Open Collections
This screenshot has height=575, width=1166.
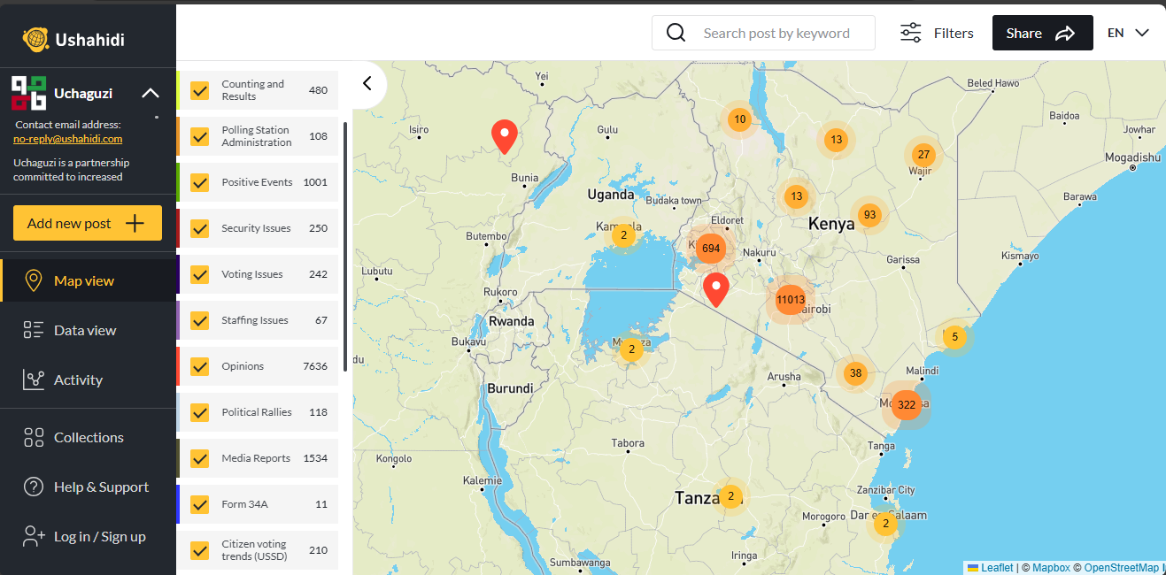[89, 437]
